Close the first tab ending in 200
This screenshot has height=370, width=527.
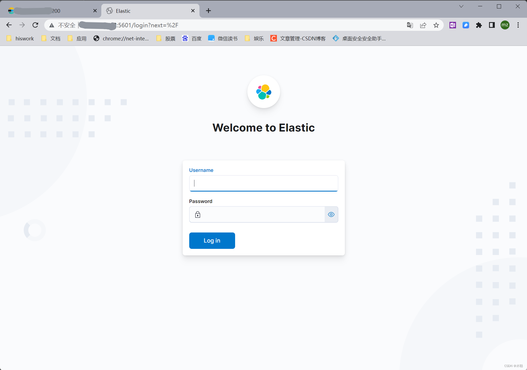click(95, 11)
